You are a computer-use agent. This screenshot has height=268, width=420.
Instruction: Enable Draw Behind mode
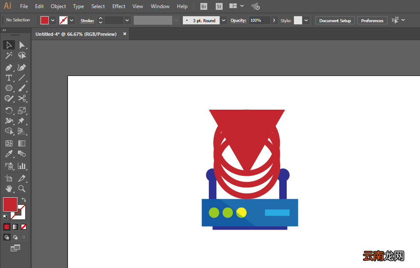(x=15, y=237)
